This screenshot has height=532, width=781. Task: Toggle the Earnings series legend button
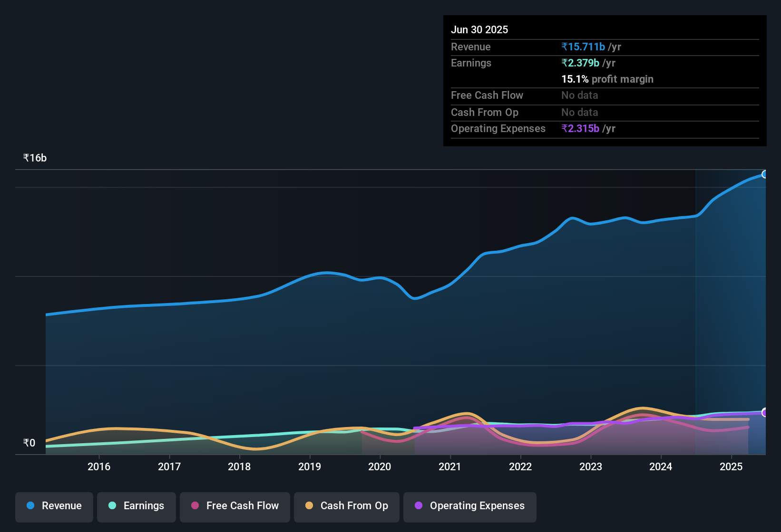pos(137,506)
